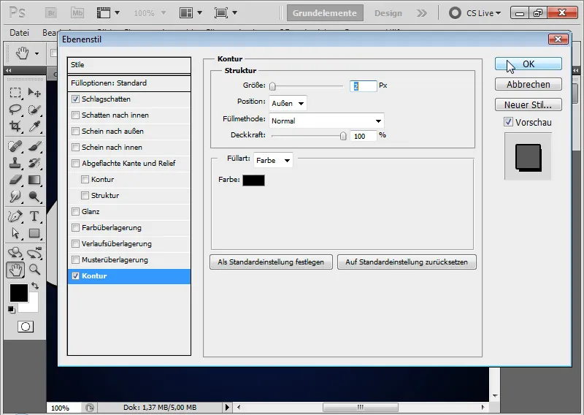
Task: Select the Zoom magnifier tool
Action: 34,269
